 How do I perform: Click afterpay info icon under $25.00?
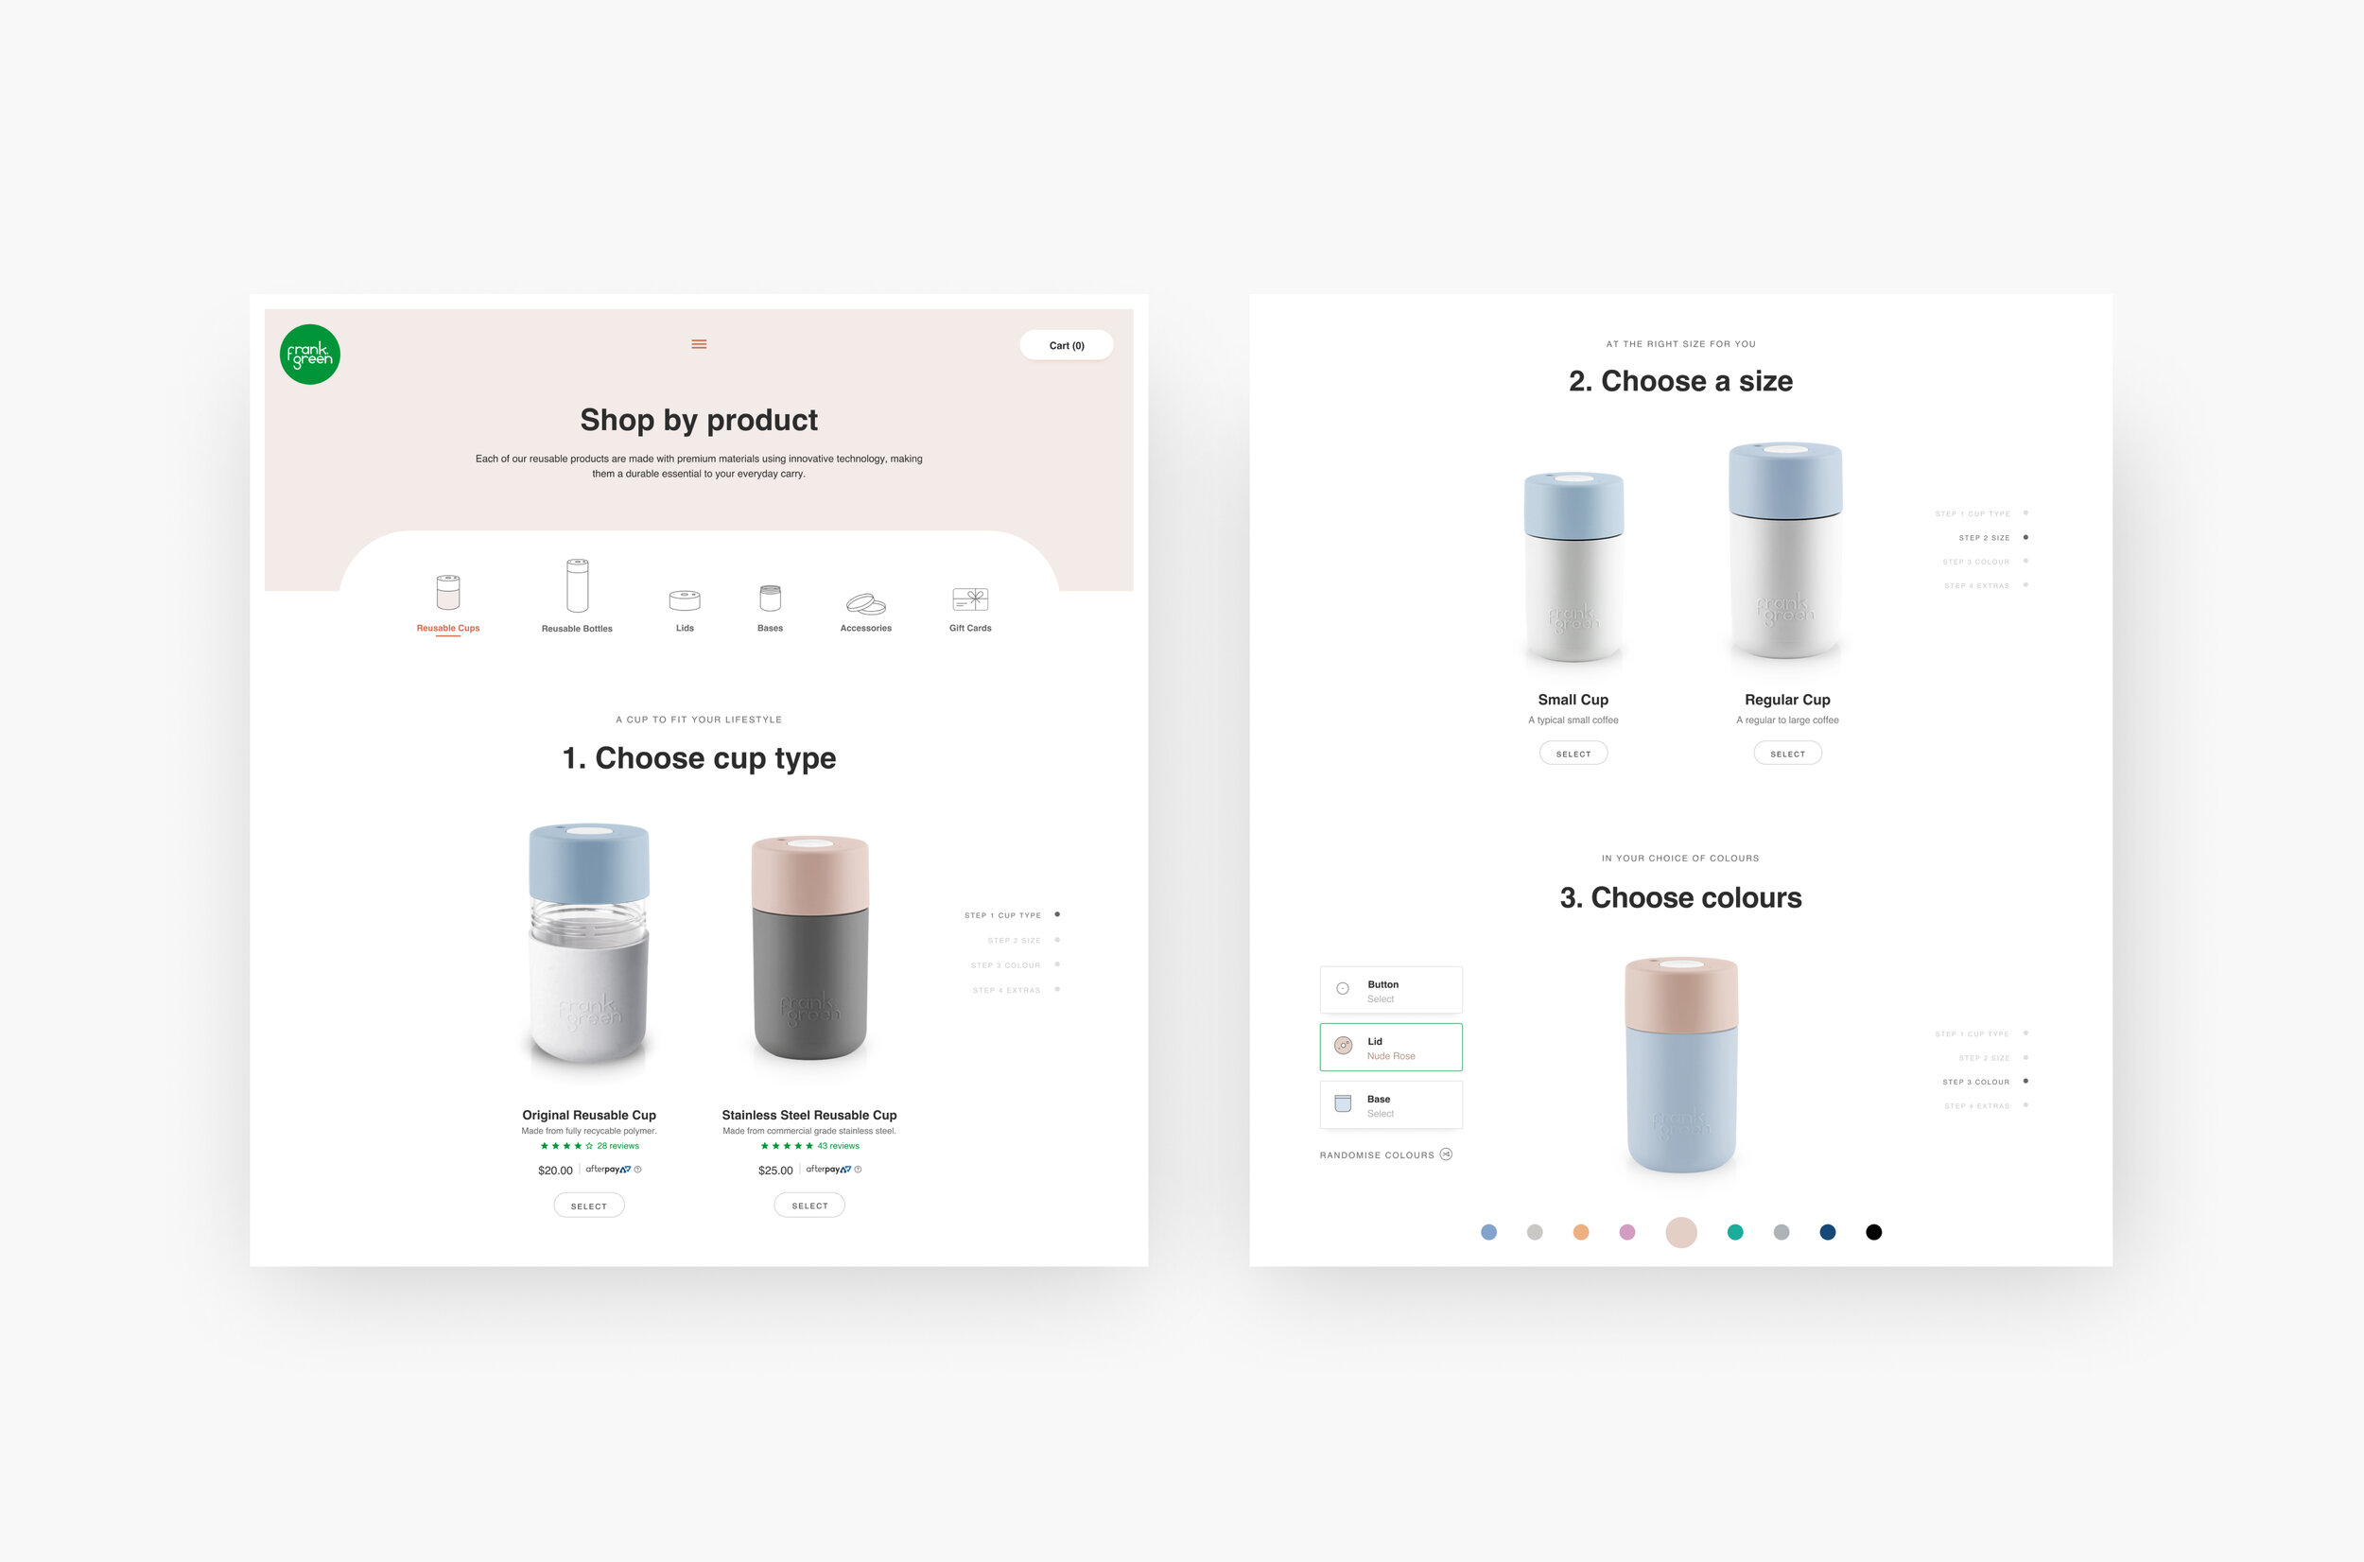[858, 1170]
